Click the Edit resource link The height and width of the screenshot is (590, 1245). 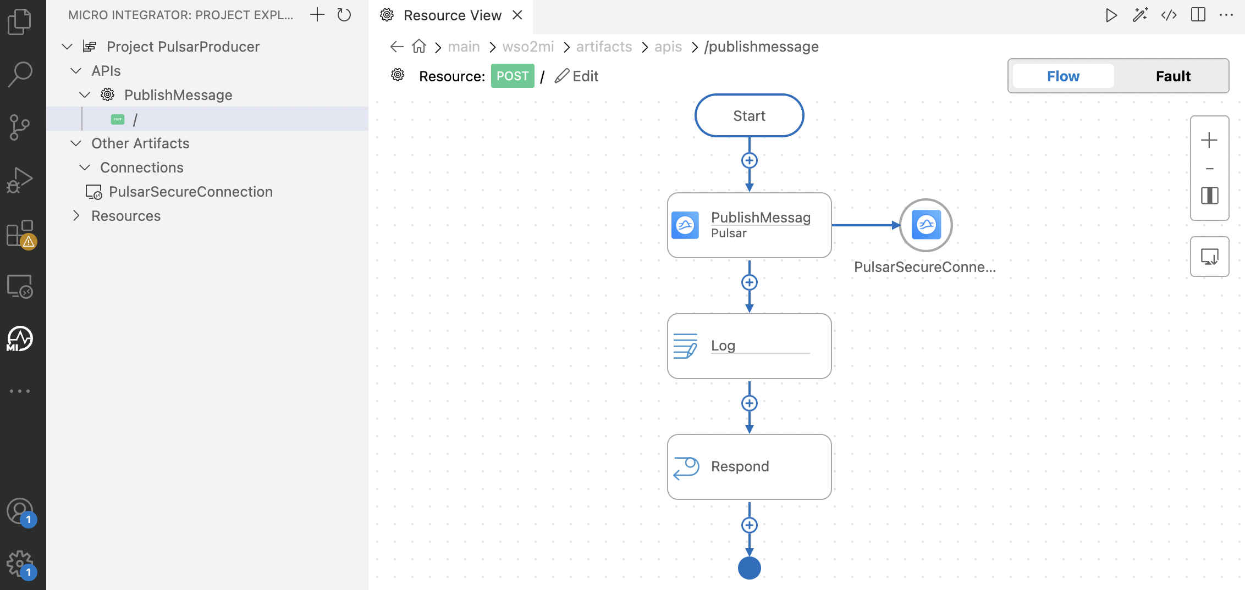click(576, 76)
